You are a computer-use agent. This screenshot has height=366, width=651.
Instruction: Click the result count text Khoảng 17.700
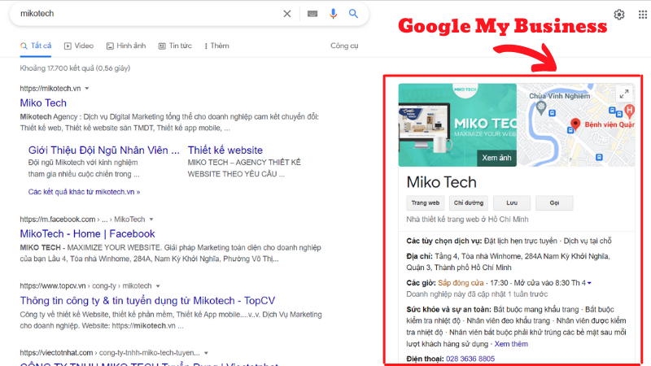coord(75,68)
